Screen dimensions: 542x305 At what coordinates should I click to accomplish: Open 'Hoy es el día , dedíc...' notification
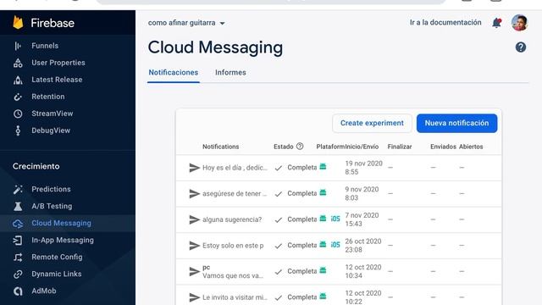[235, 168]
